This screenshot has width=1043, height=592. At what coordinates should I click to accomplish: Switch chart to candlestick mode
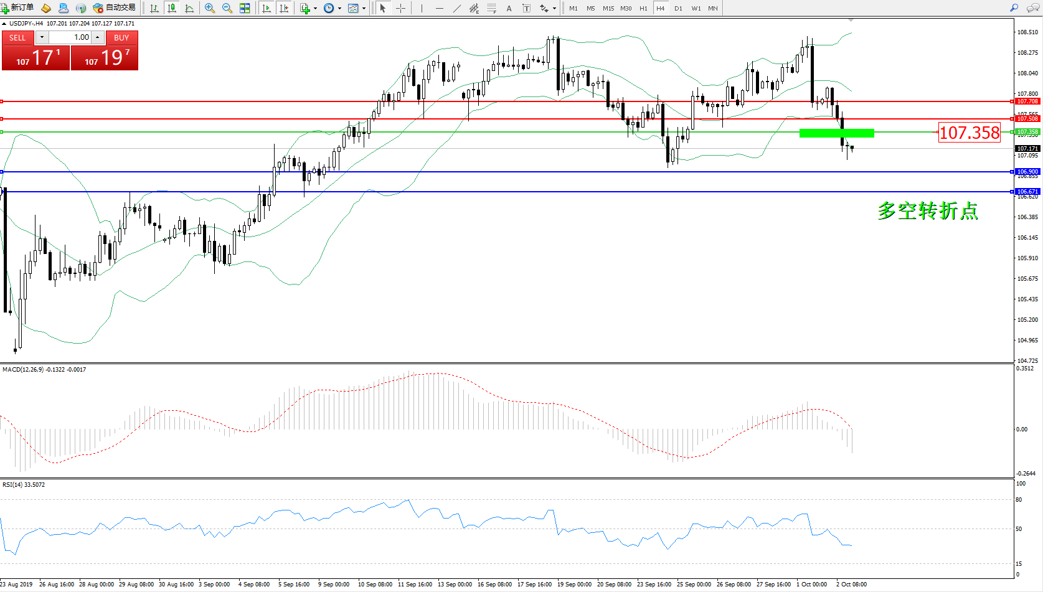172,8
